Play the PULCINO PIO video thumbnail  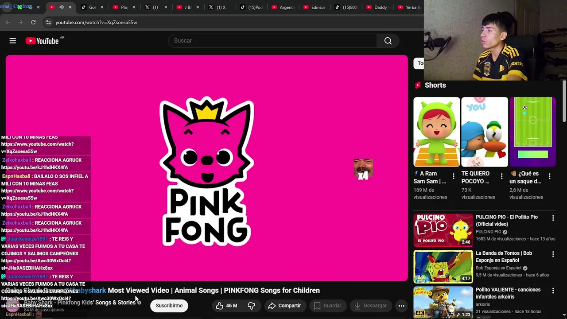443,230
